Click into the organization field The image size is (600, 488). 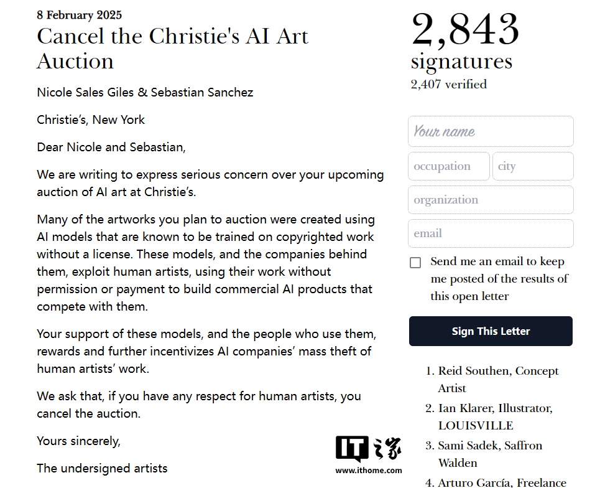(491, 200)
